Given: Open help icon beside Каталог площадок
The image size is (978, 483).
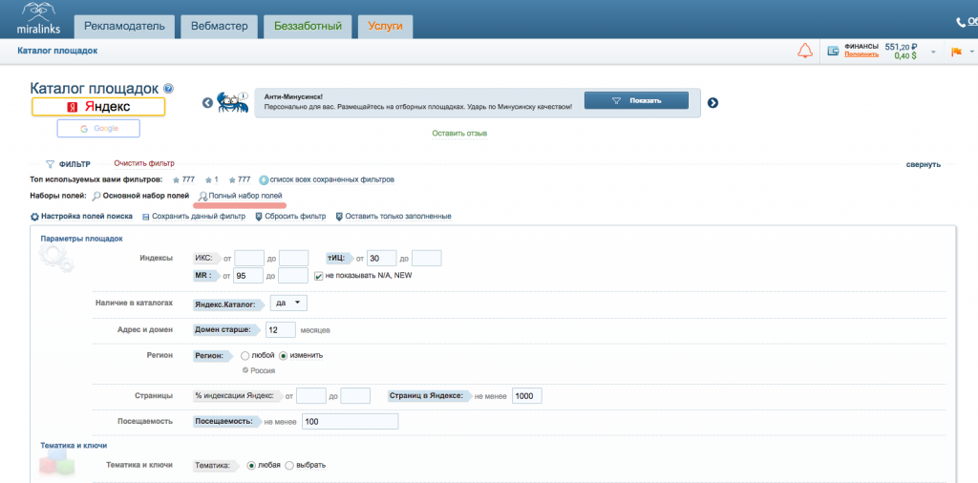Looking at the screenshot, I should click(168, 89).
